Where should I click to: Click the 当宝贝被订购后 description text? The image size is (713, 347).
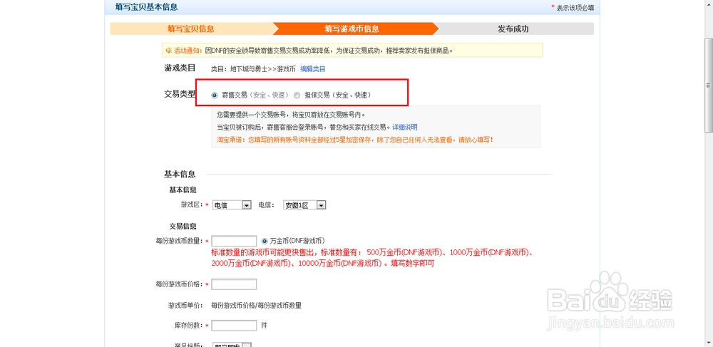304,127
